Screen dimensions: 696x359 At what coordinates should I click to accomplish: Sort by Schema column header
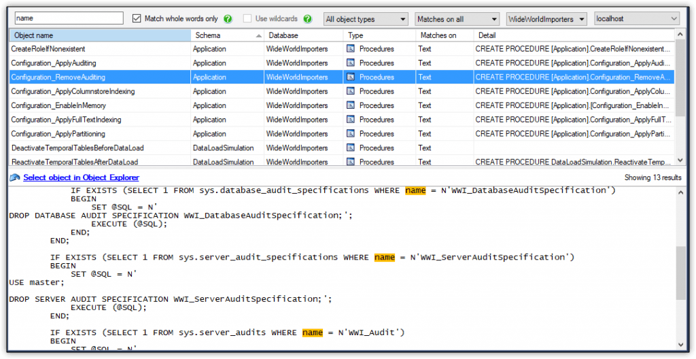227,35
